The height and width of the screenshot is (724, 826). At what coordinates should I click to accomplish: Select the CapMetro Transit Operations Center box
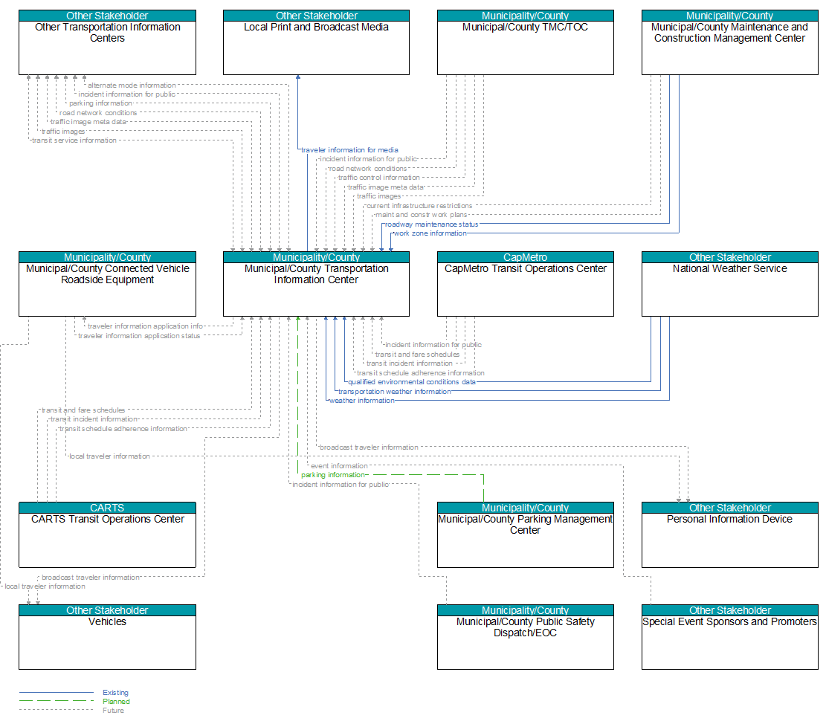point(525,284)
